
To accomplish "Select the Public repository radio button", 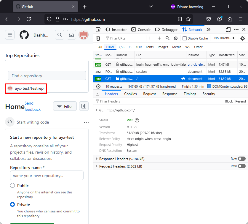I will pyautogui.click(x=12, y=185).
